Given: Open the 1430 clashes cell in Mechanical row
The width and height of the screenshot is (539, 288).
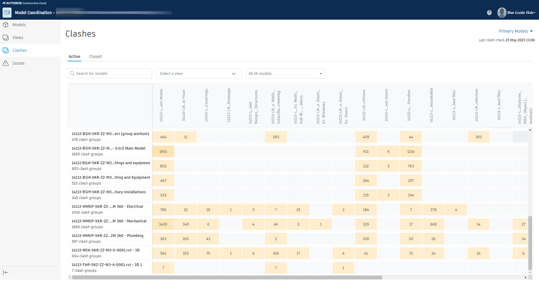Looking at the screenshot, I should 163,224.
